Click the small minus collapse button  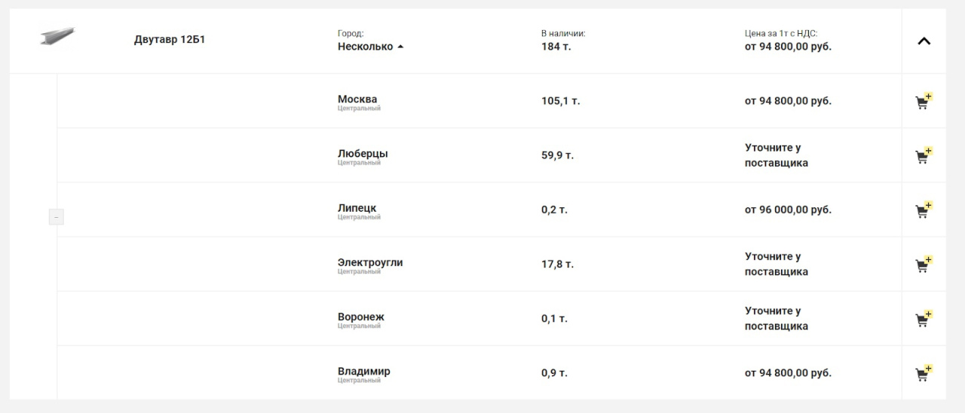point(57,217)
